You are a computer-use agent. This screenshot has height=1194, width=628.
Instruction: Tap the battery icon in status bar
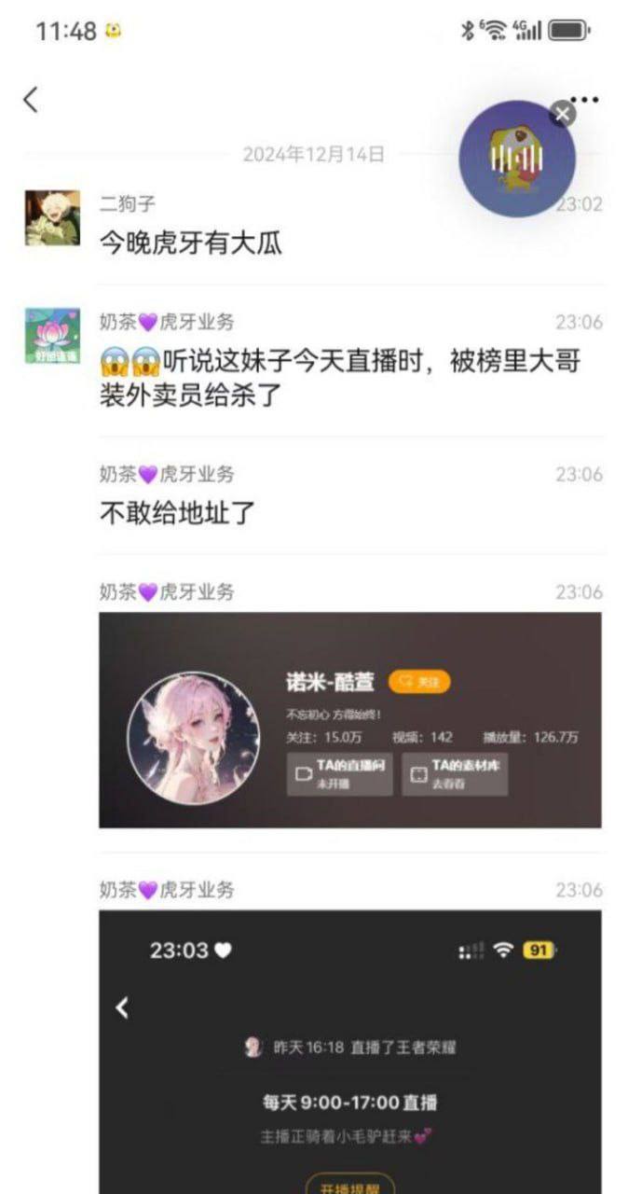coord(569,31)
